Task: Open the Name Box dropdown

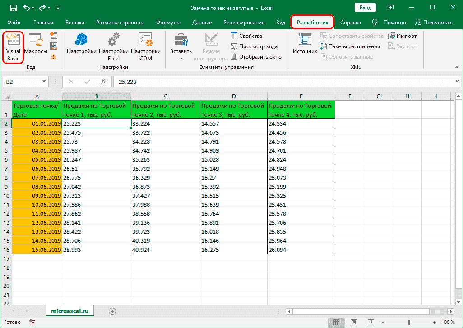Action: click(x=43, y=81)
